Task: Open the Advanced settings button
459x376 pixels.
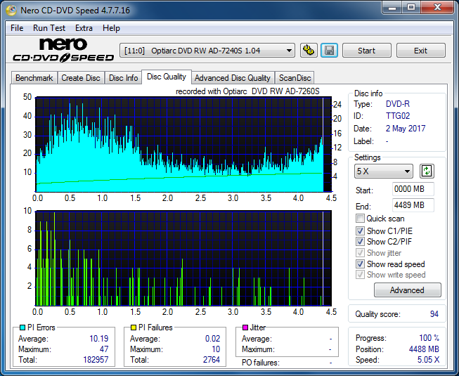Action: point(407,290)
